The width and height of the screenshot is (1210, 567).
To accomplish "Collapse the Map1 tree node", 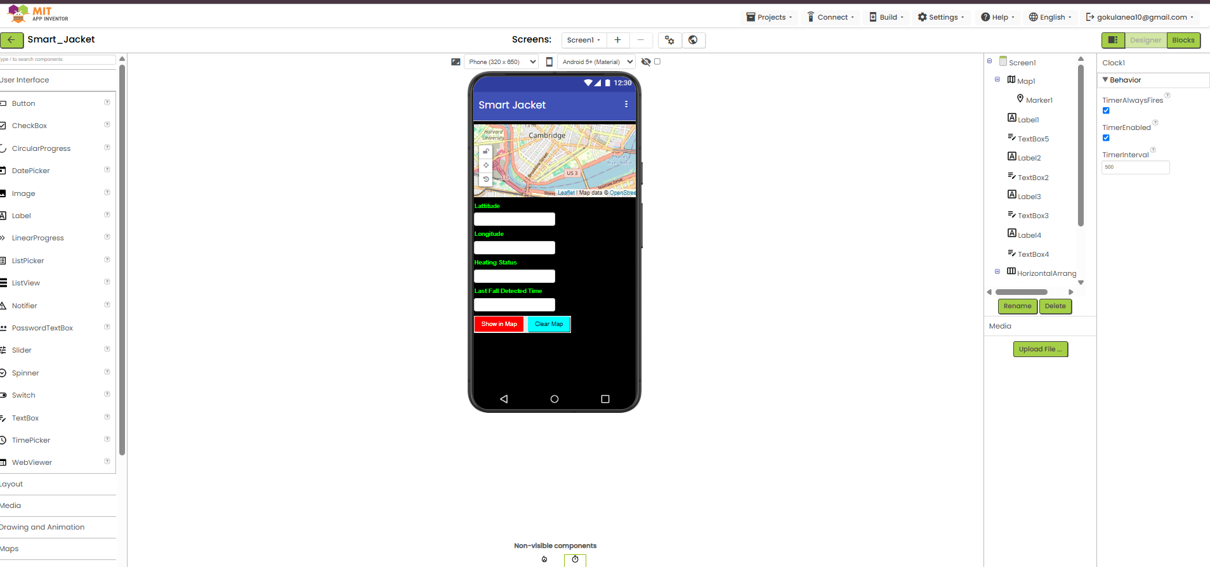I will [997, 80].
